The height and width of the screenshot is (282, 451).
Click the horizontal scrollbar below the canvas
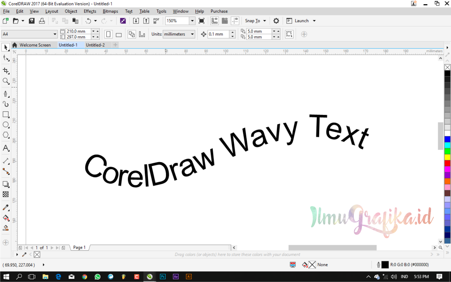click(x=333, y=247)
